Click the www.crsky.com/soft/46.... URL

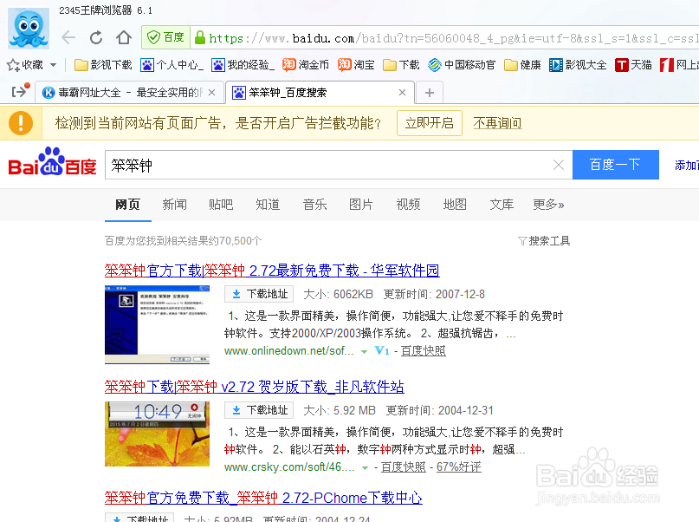289,467
